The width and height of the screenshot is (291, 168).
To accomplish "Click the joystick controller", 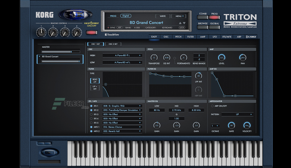I will pos(49,152).
